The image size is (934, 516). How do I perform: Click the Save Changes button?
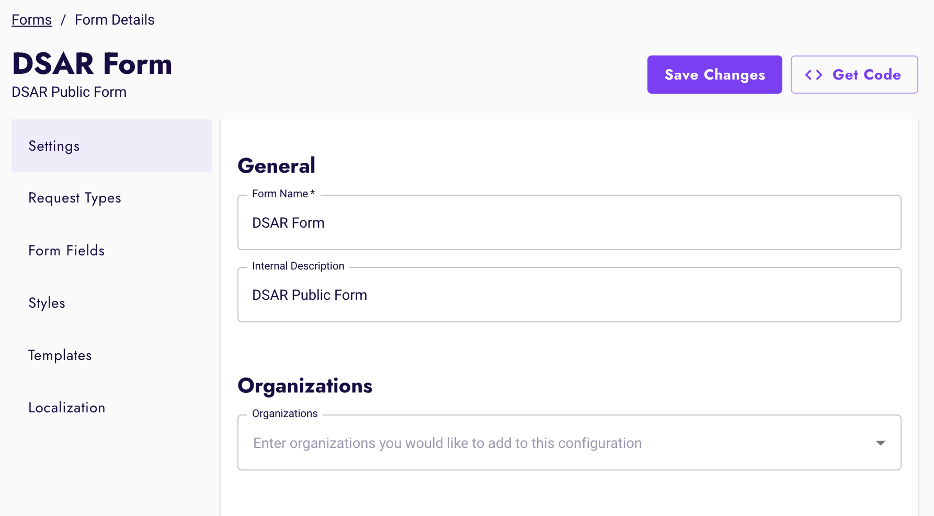pos(714,75)
